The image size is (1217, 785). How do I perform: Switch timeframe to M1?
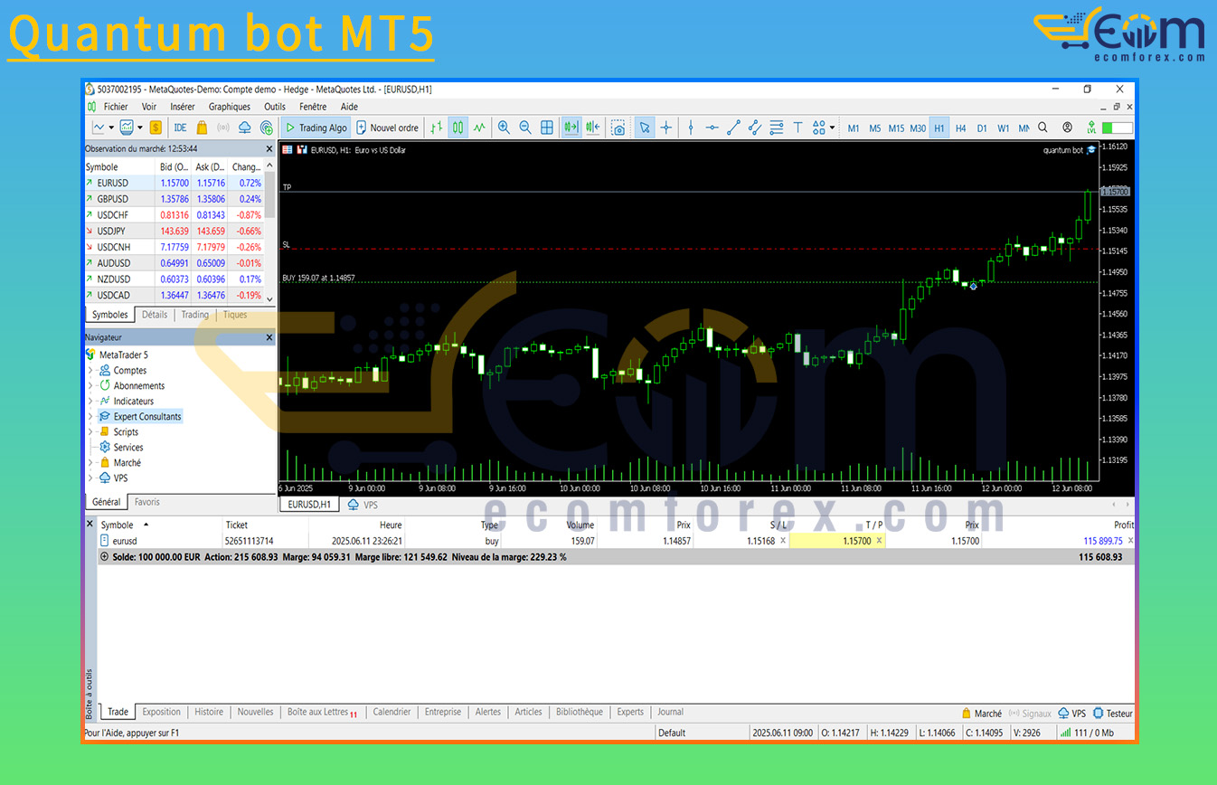tap(854, 128)
